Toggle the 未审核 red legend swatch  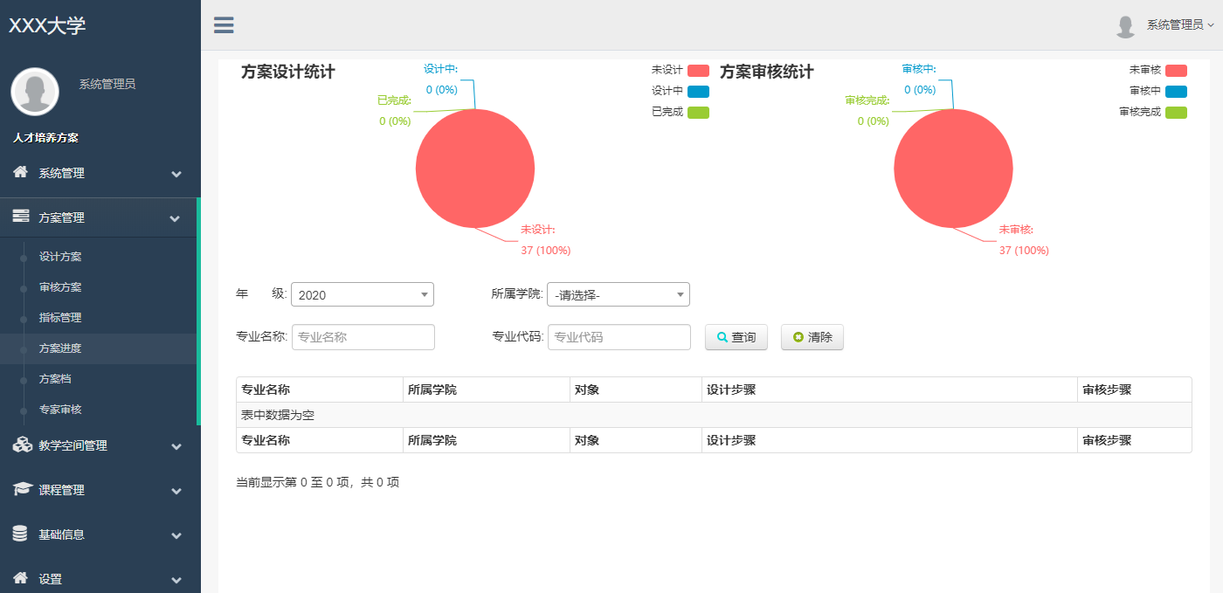pyautogui.click(x=1176, y=70)
